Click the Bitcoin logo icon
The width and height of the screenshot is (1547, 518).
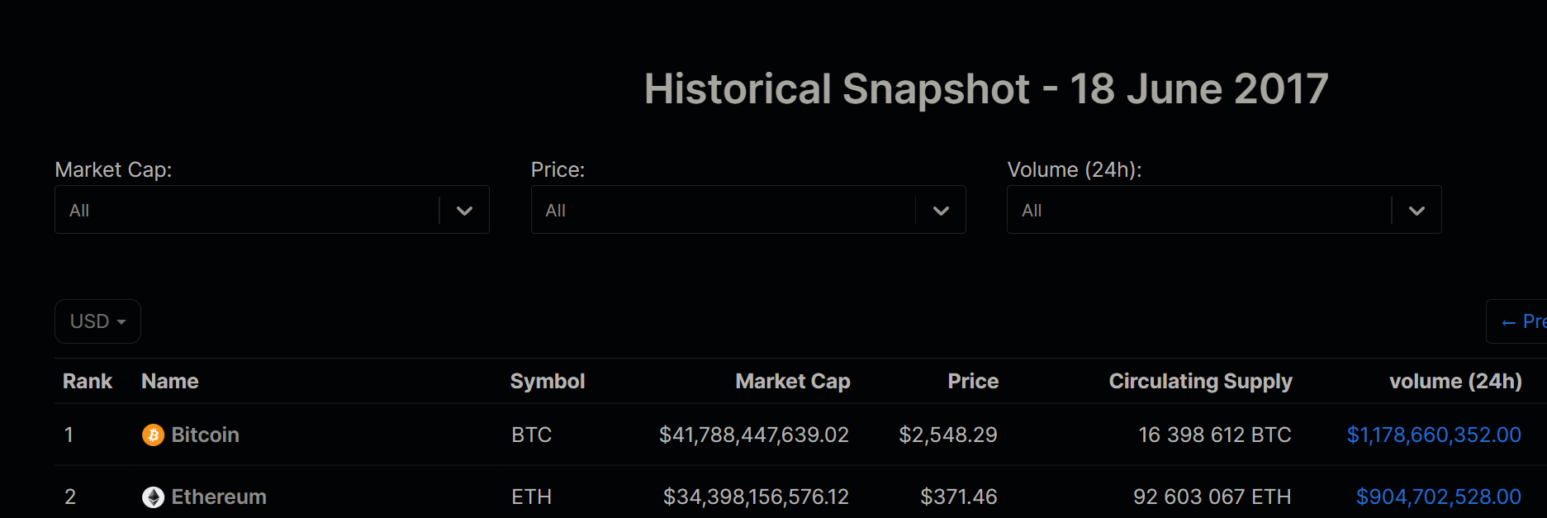point(153,435)
